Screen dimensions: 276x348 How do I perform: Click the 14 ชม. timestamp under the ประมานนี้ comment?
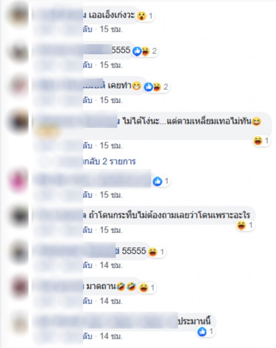tap(111, 336)
